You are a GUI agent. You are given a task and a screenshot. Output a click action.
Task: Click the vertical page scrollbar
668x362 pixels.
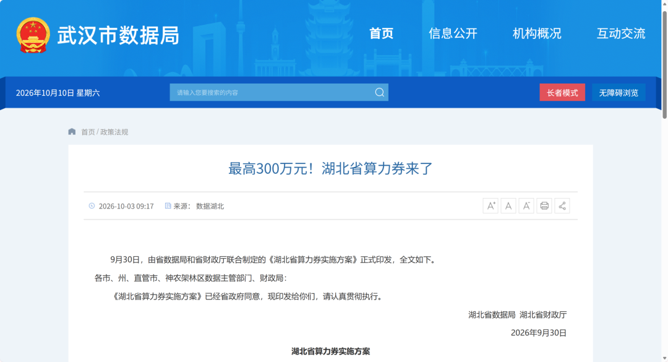click(664, 64)
